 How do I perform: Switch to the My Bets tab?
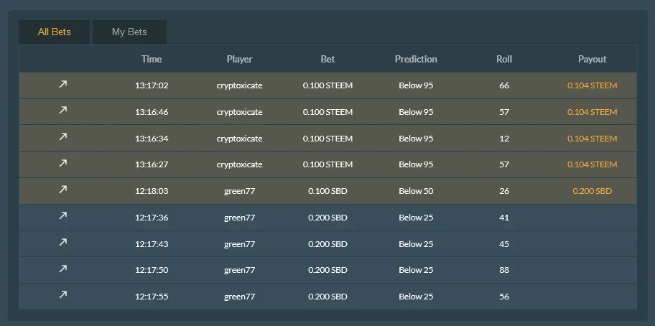129,32
